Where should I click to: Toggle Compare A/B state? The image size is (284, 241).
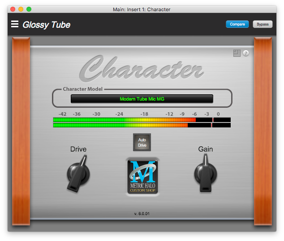(237, 24)
